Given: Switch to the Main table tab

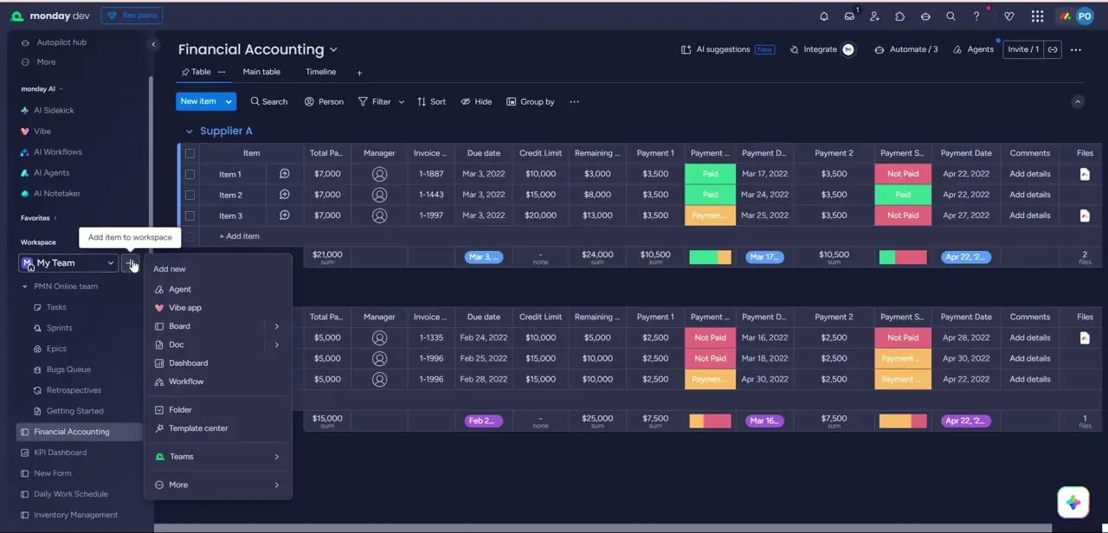Looking at the screenshot, I should pyautogui.click(x=261, y=72).
